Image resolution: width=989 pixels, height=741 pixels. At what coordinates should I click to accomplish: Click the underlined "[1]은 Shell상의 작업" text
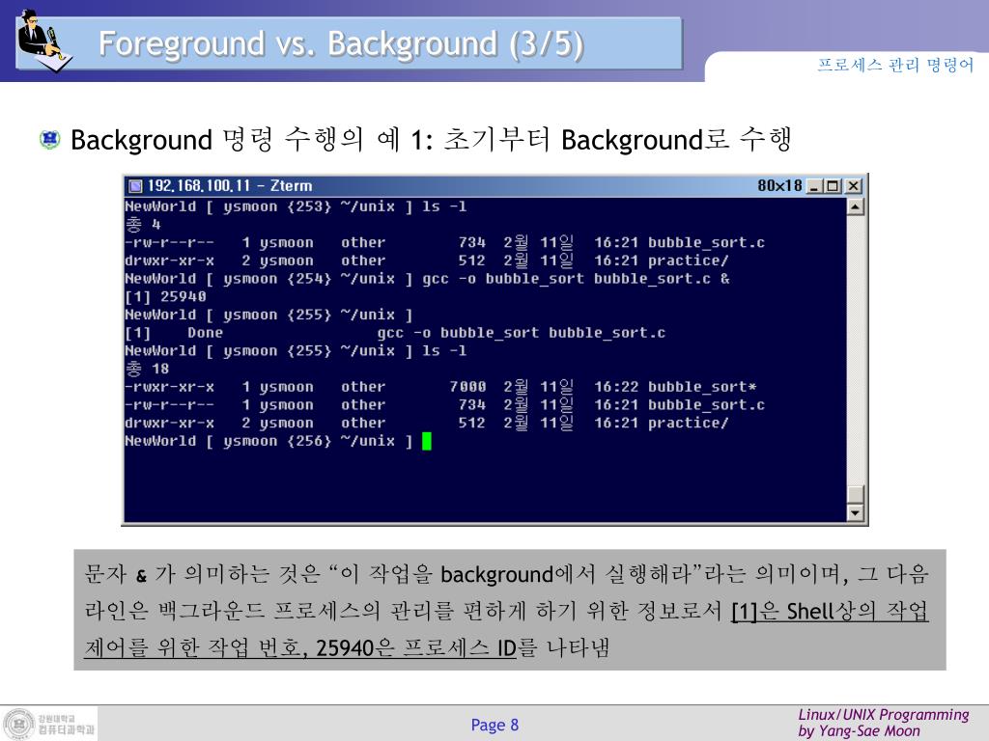pos(830,611)
